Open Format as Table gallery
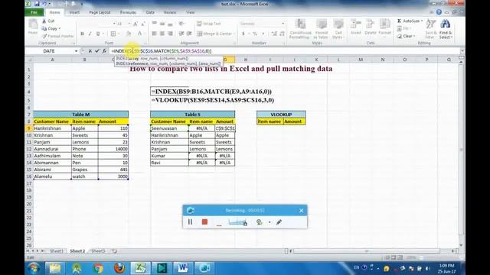This screenshot has height=275, width=490. (322, 29)
